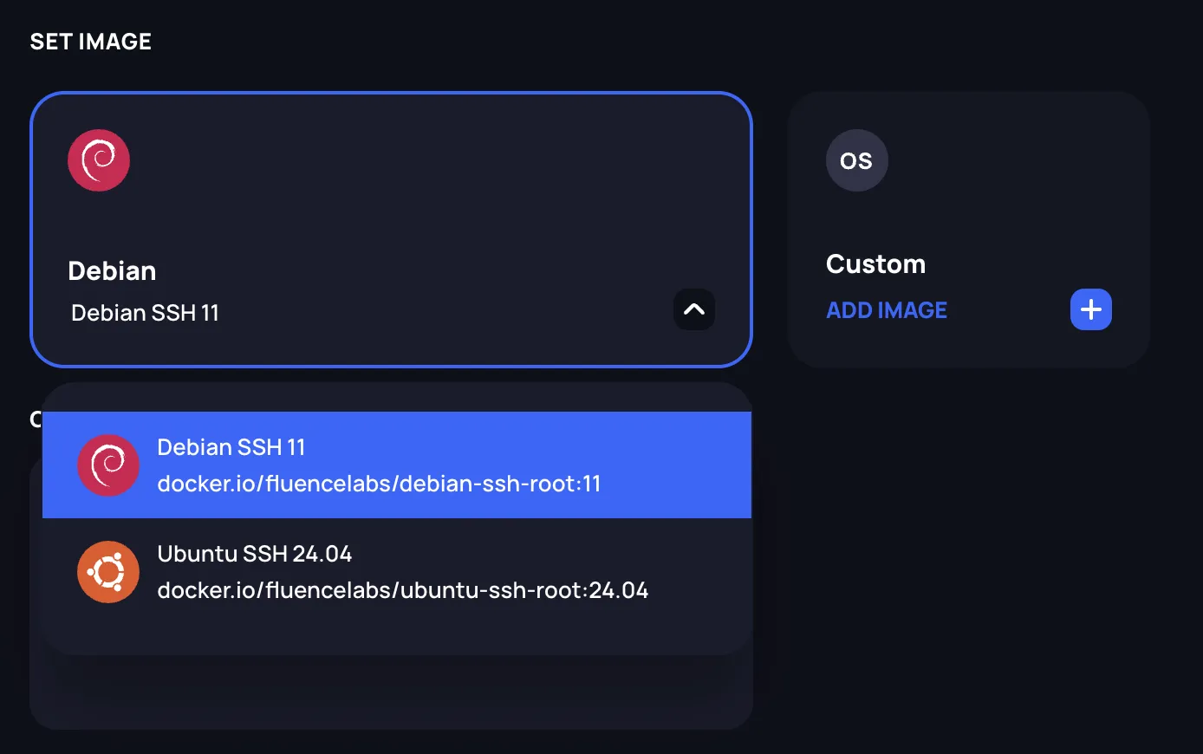Click the chevron icon inside the Debian card

pos(693,309)
